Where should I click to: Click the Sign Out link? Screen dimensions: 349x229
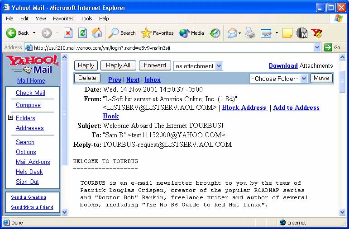tap(27, 182)
